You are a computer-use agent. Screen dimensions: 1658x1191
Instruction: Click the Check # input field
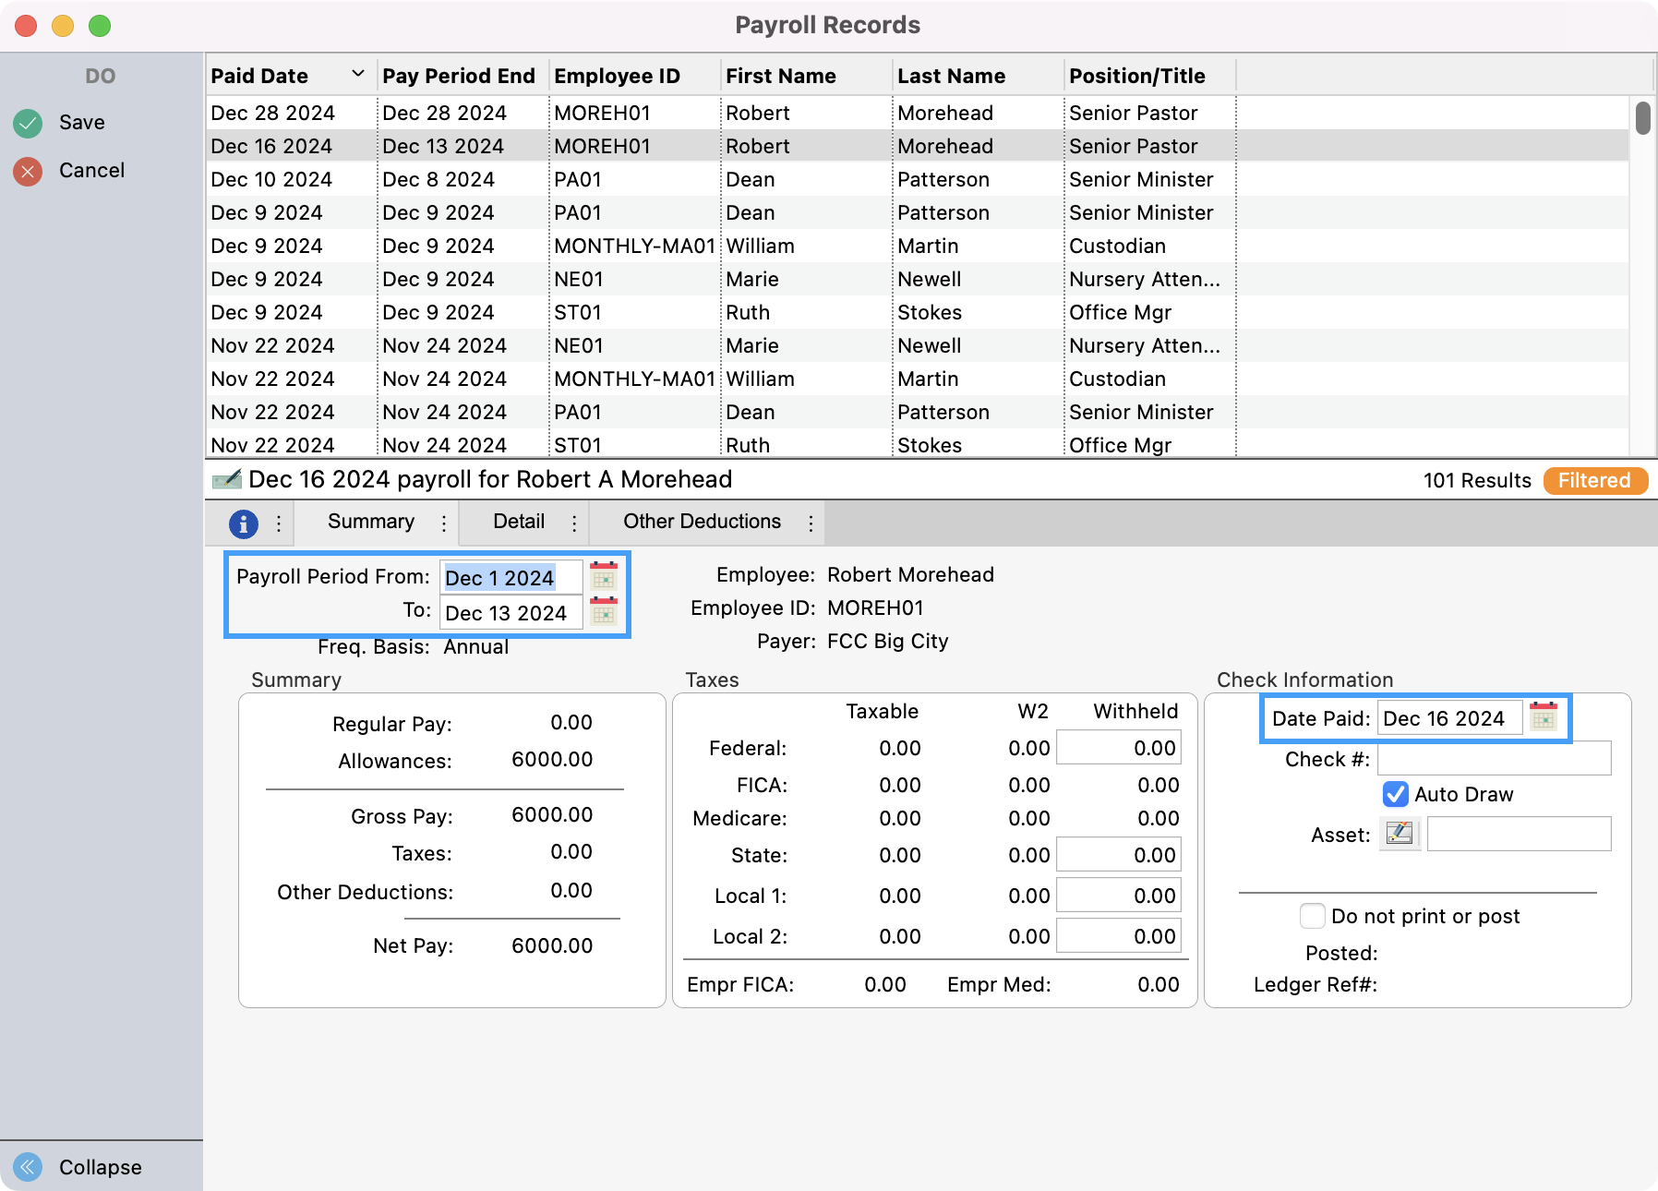click(x=1494, y=759)
